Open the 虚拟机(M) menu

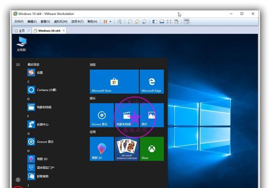tap(61, 22)
